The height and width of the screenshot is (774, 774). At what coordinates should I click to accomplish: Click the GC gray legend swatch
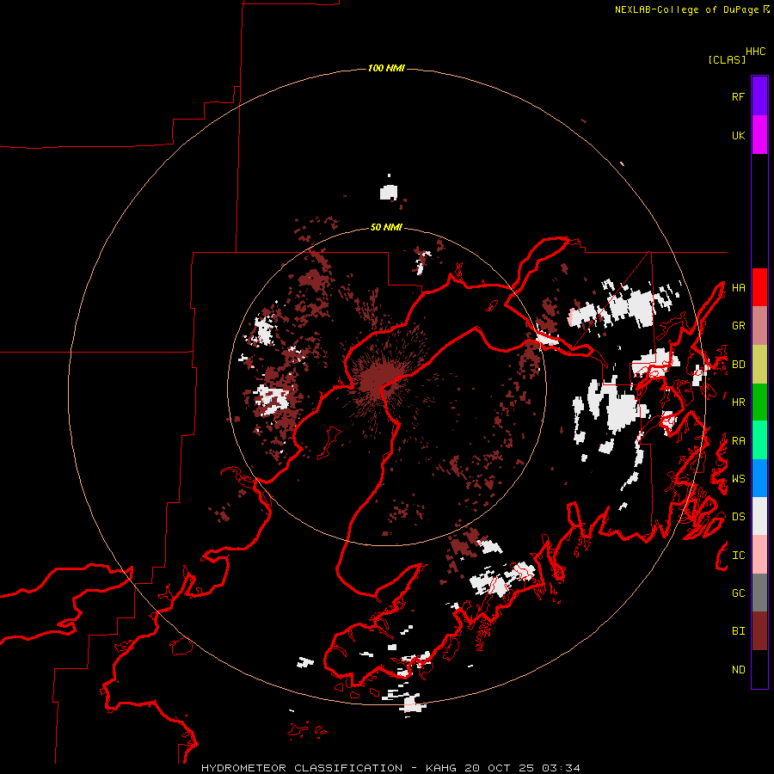[759, 593]
